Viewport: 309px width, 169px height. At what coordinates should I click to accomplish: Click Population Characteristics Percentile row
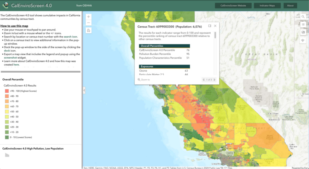pyautogui.click(x=164, y=58)
